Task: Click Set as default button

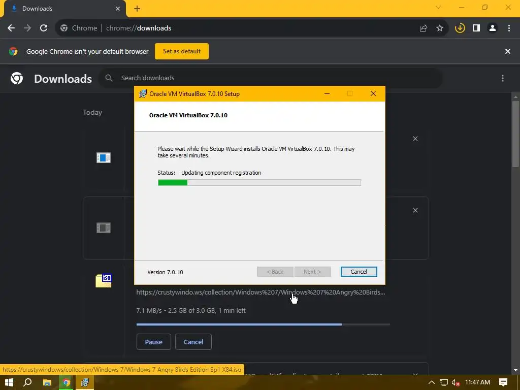Action: click(x=182, y=51)
